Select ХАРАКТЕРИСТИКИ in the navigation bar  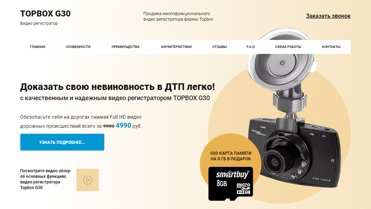(x=176, y=47)
